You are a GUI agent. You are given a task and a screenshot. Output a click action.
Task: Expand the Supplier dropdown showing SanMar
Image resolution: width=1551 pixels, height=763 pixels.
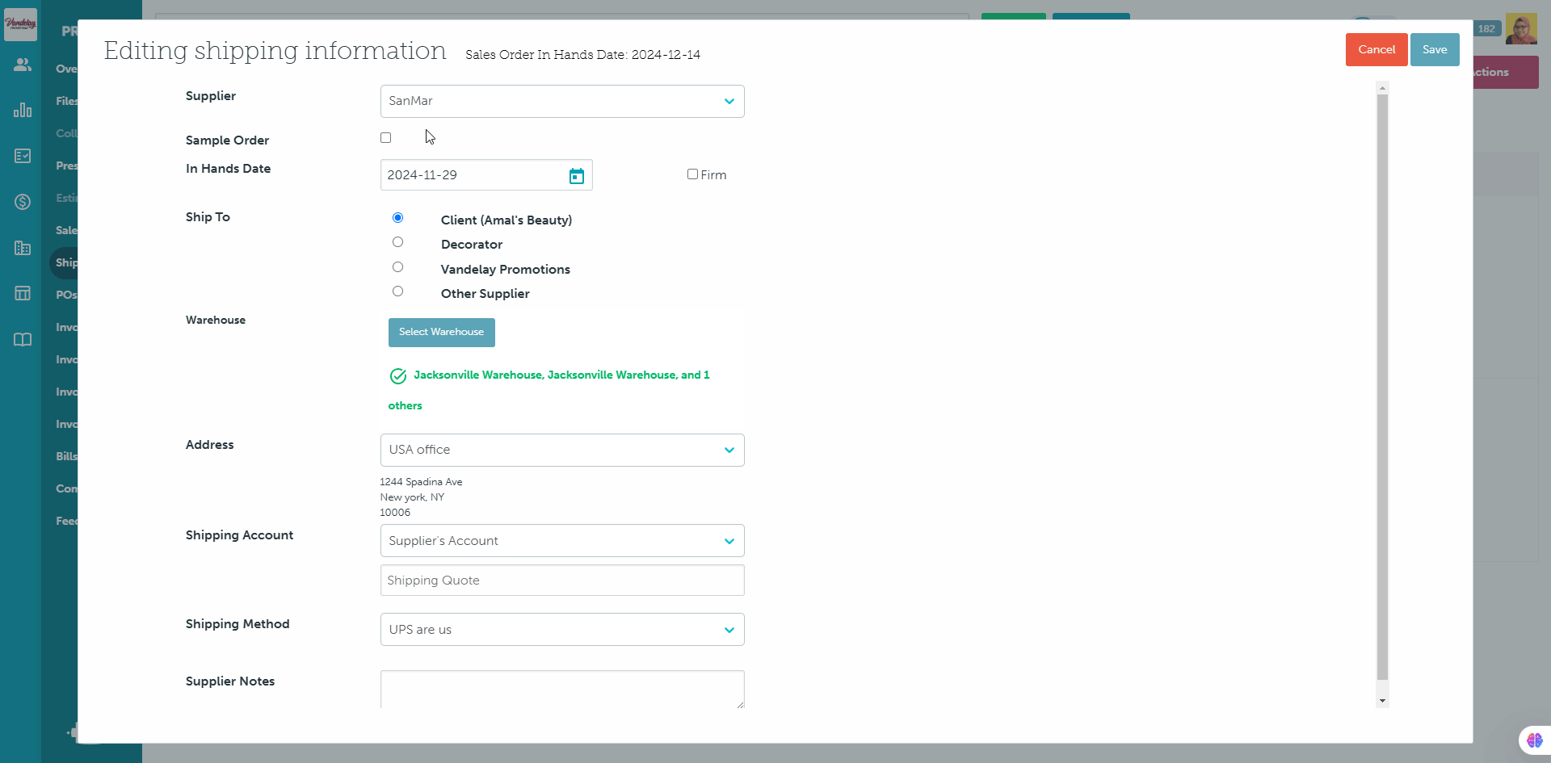pos(561,102)
